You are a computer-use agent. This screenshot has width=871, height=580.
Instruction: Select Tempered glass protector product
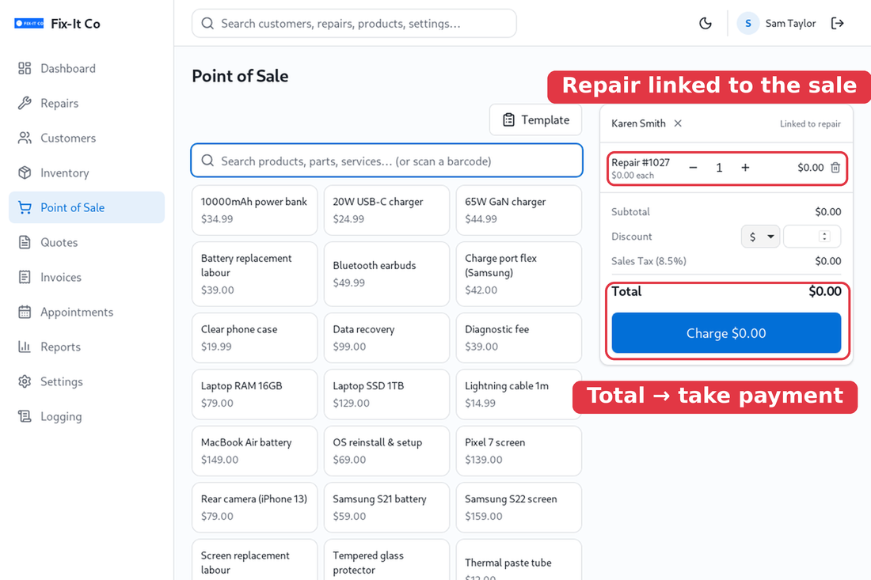[x=386, y=560]
